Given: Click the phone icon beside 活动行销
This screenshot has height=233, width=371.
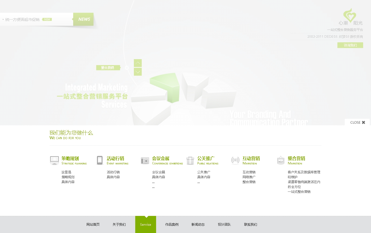Looking at the screenshot, I should pos(100,160).
